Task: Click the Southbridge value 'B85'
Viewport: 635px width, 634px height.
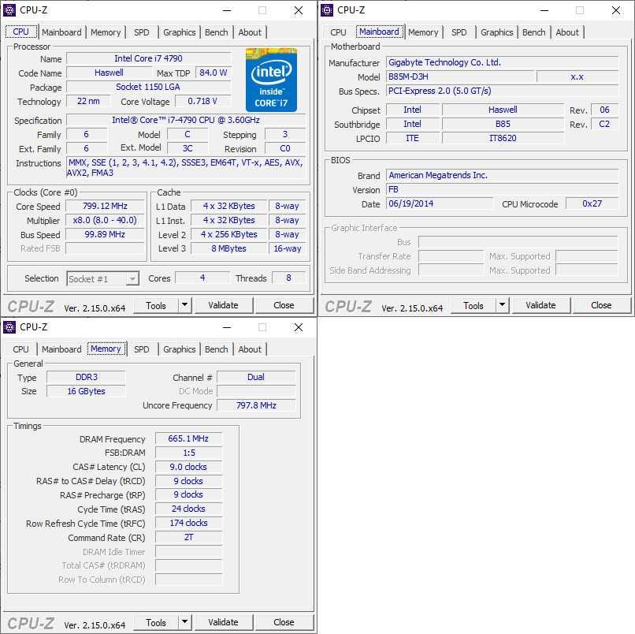Action: 503,124
